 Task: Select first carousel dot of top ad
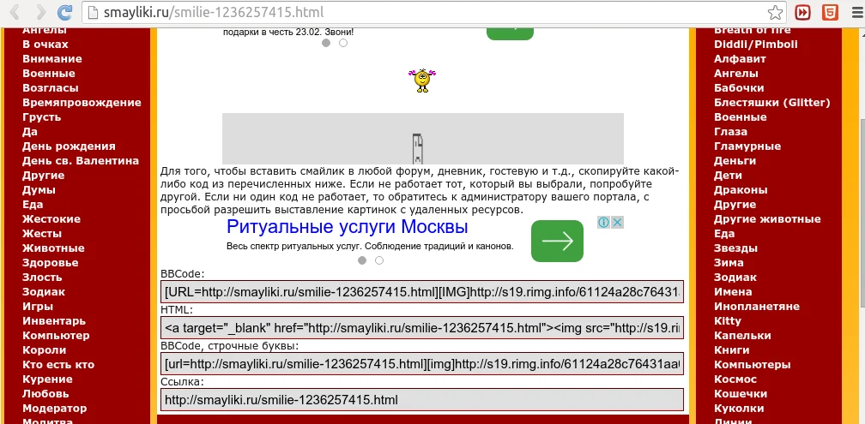point(326,43)
